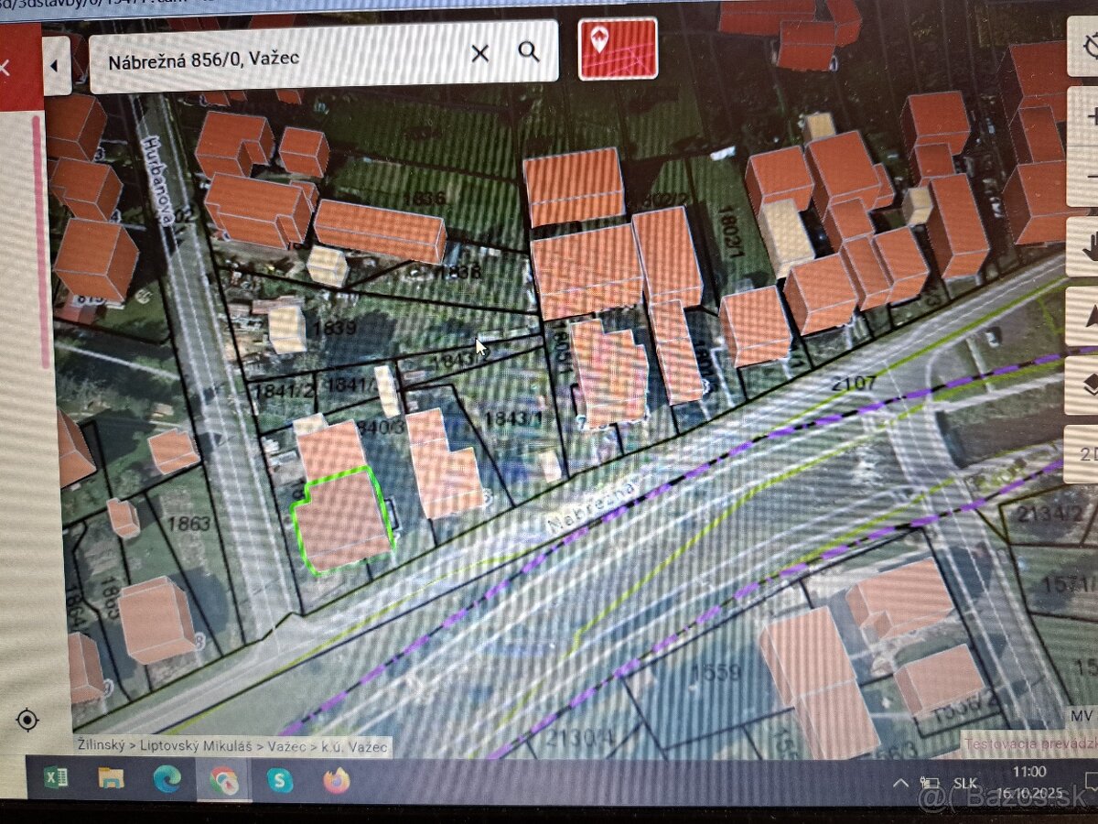
Task: Click the Žilinský breadcrumb link
Action: pos(102,746)
